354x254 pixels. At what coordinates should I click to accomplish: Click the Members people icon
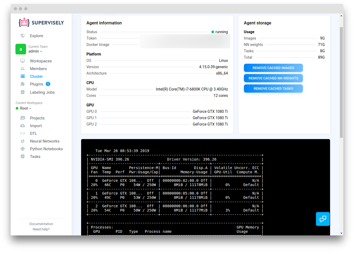[23, 69]
